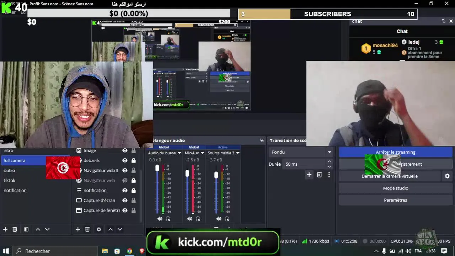This screenshot has width=455, height=256.
Task: Hide the Navigateur web 3 source
Action: (125, 170)
